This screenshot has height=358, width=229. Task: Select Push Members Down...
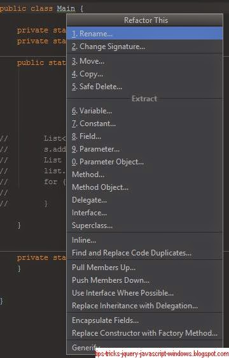coord(144,280)
